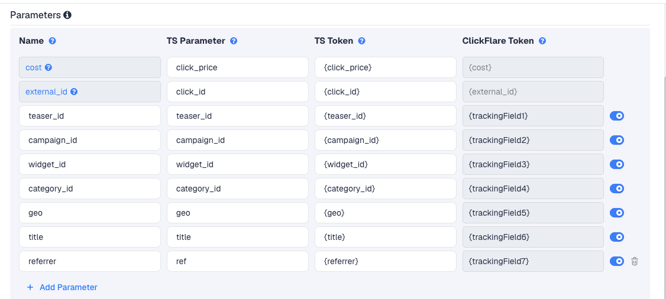Edit the {teaser_id} TS Token field
The height and width of the screenshot is (299, 666).
[385, 116]
